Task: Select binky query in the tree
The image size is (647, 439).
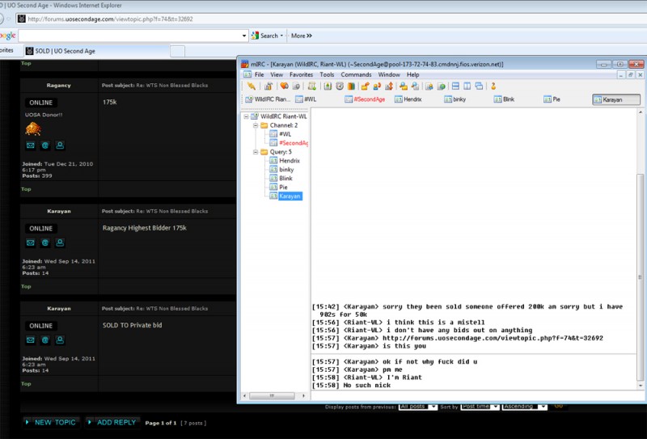Action: coord(285,170)
